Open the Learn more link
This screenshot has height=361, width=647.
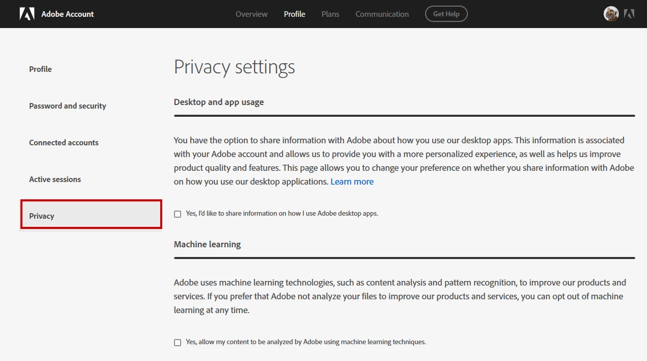352,182
